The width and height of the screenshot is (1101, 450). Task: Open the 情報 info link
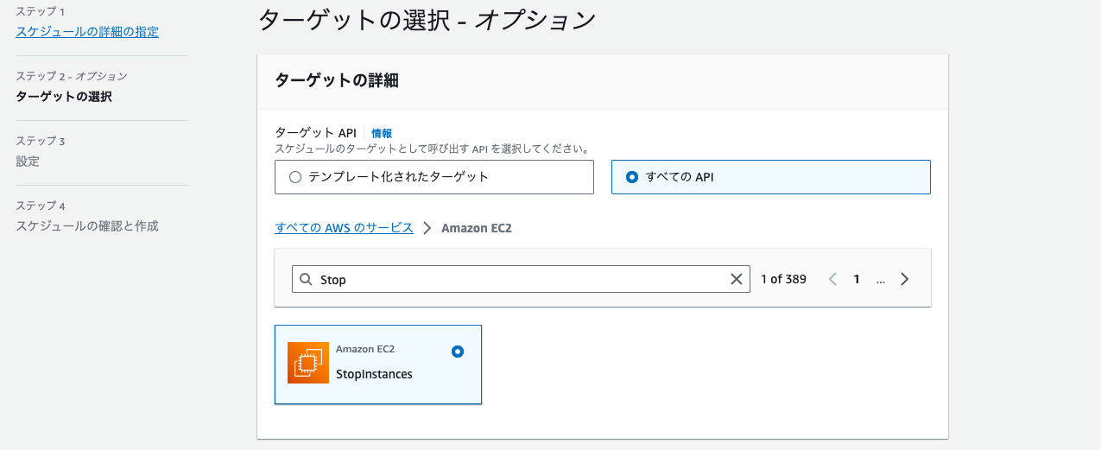pyautogui.click(x=382, y=133)
